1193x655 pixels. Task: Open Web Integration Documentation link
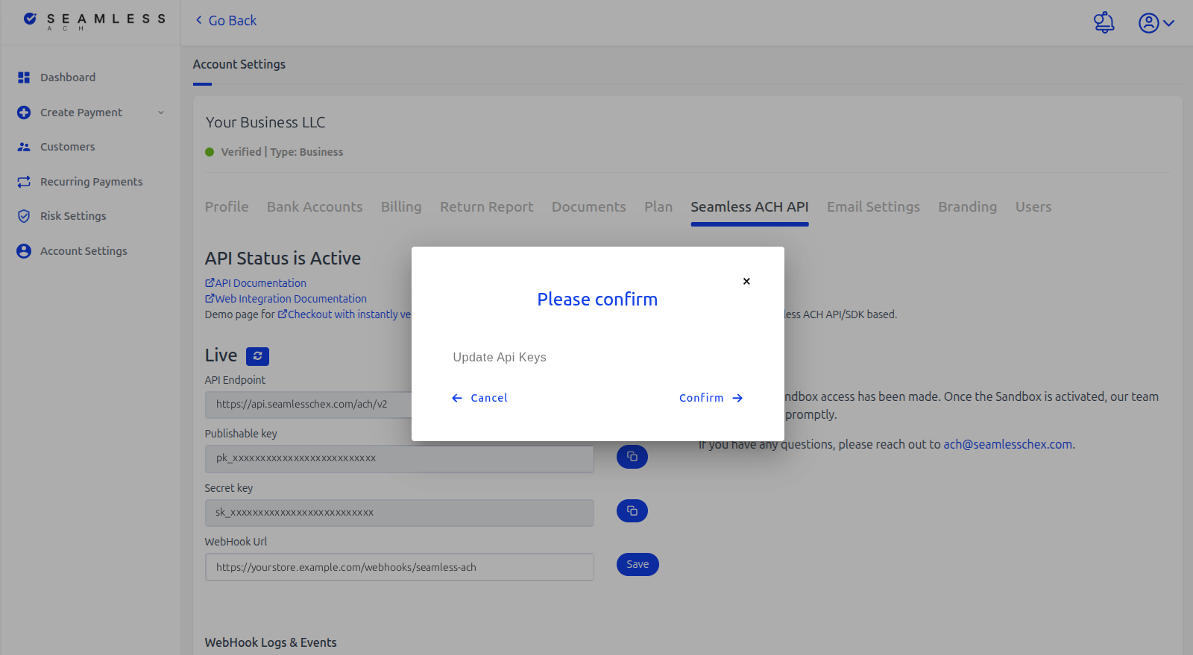coord(286,299)
